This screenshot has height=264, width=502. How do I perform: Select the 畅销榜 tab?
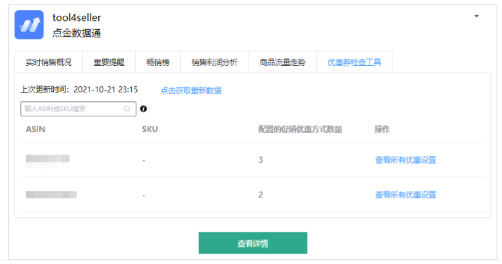(158, 62)
